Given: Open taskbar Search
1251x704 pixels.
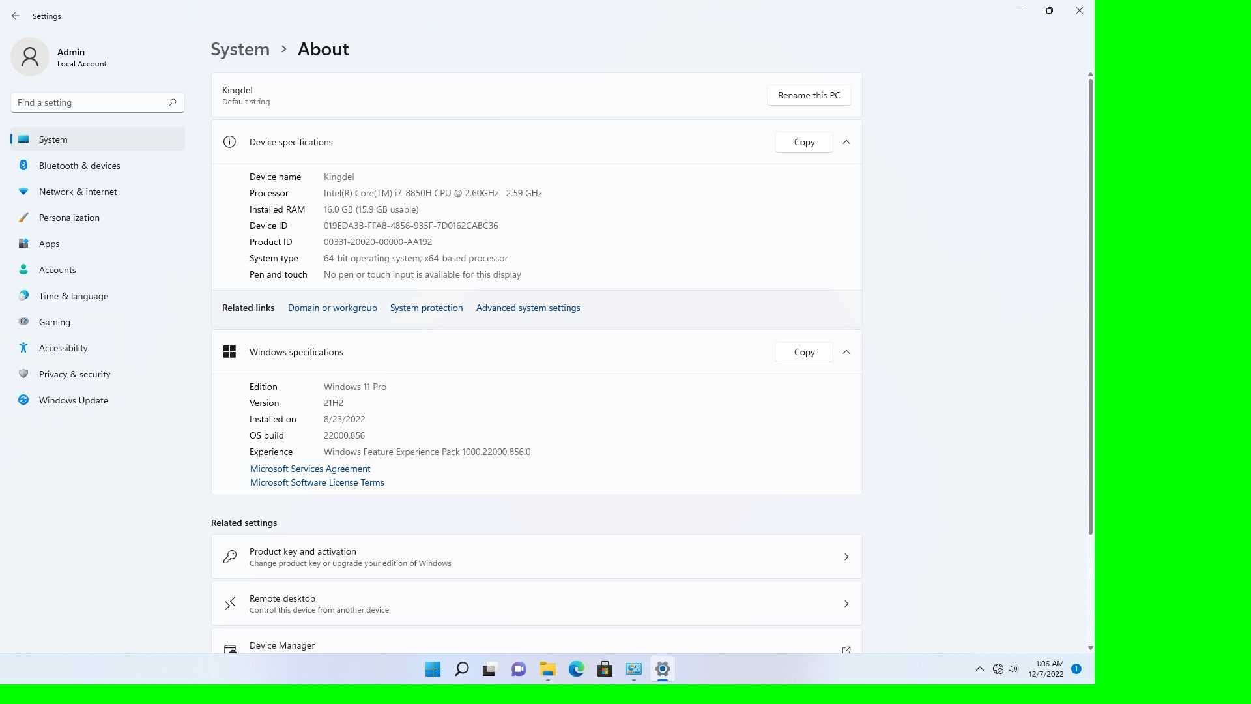Looking at the screenshot, I should 461,669.
